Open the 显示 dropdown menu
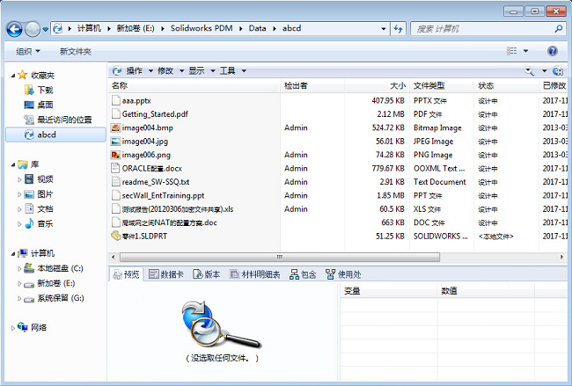Viewport: 572px width, 386px height. point(199,70)
